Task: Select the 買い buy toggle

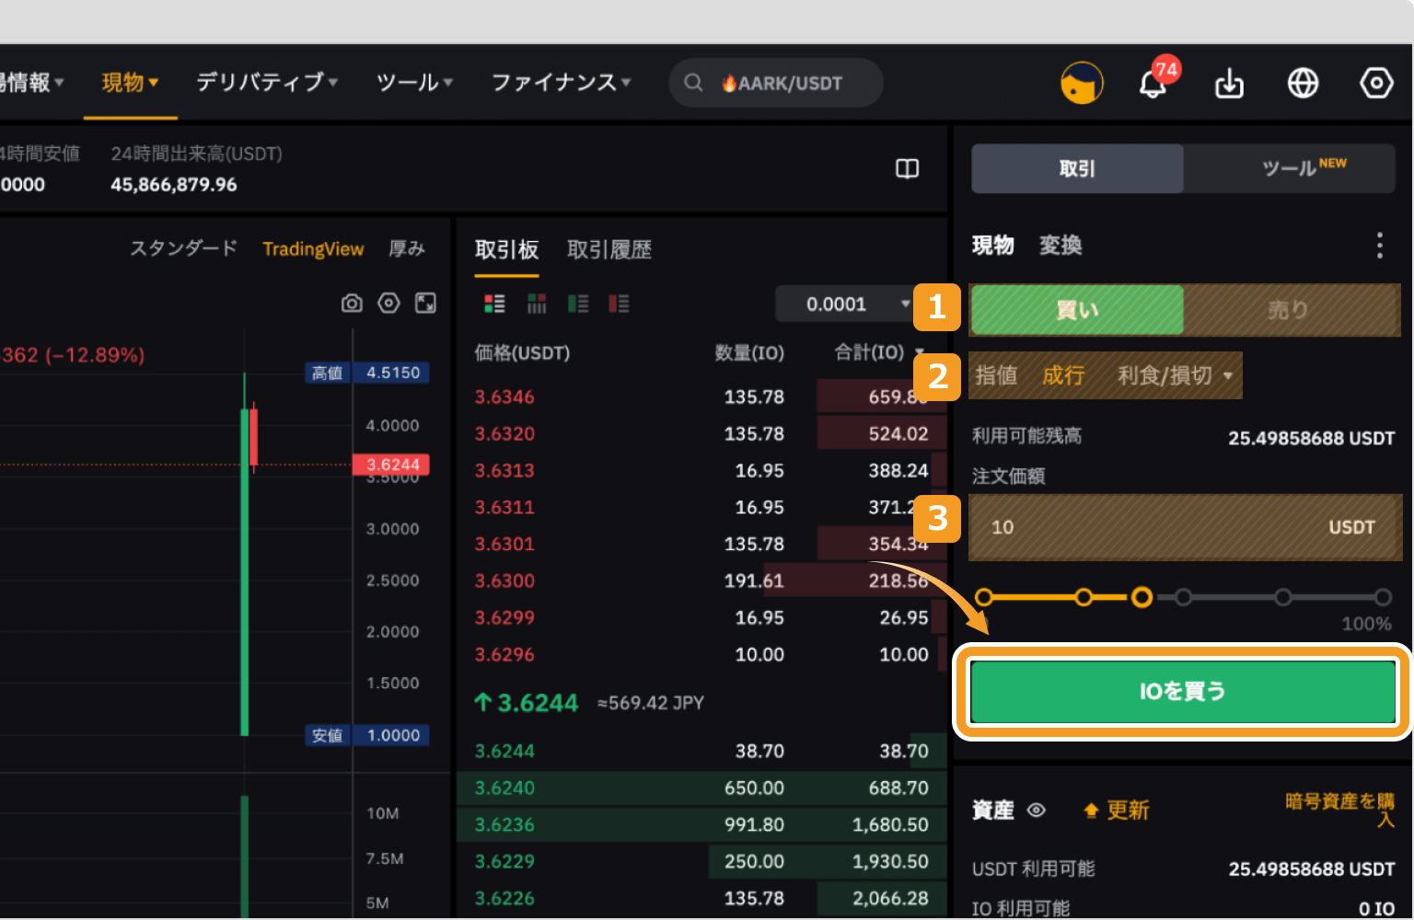Action: 1077,310
